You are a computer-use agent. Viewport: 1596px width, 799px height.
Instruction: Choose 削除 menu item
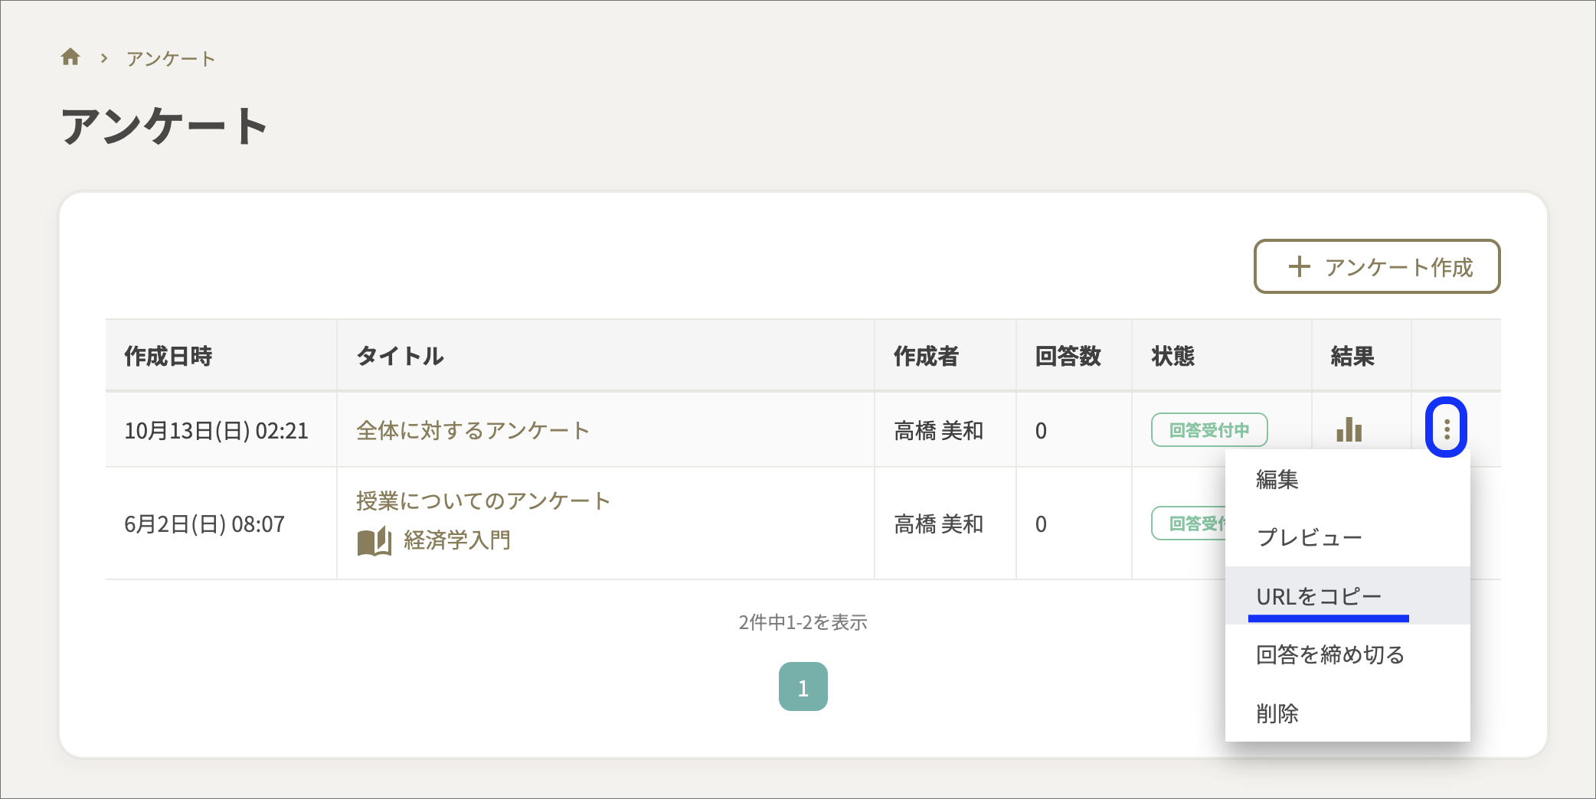coord(1347,713)
